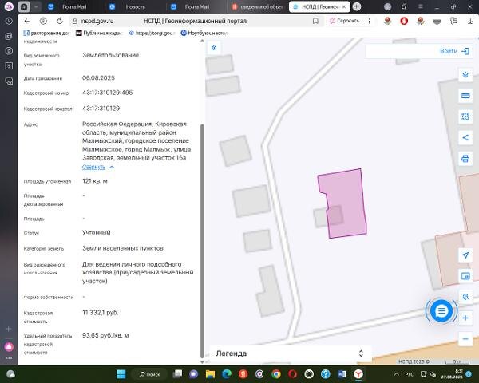Click the URL nspd.gov.ru address field

pyautogui.click(x=97, y=21)
